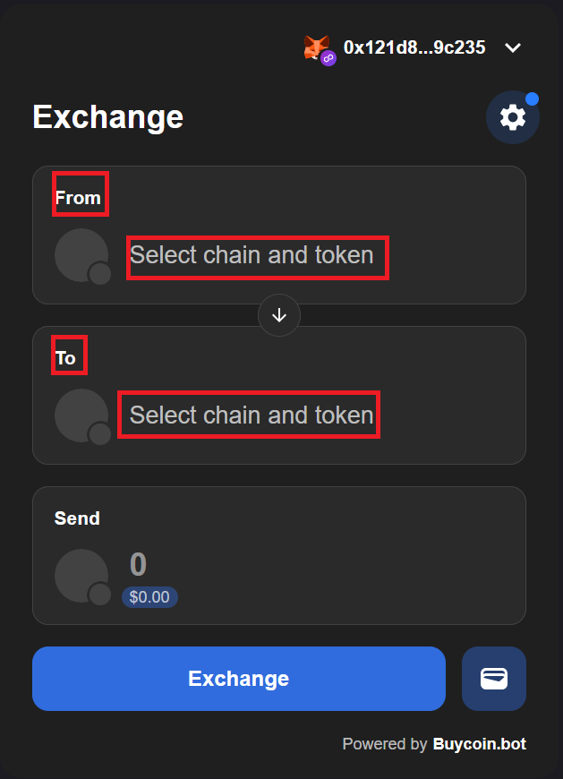563x779 pixels.
Task: Open the From 'Select chain and token' selector
Action: [252, 256]
